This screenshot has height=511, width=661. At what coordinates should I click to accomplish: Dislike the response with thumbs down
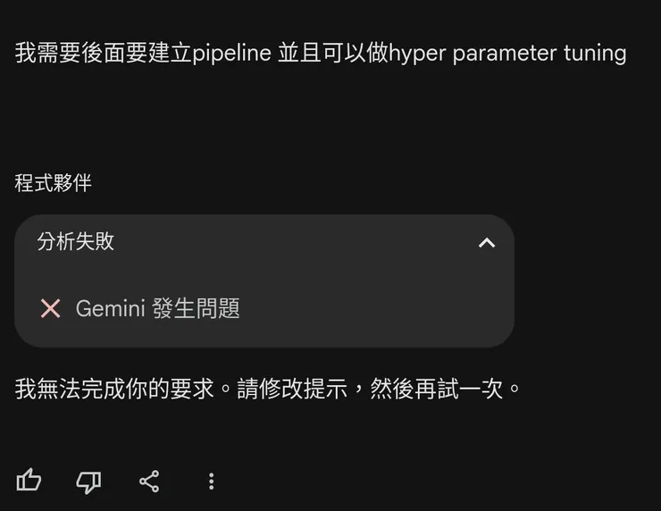pyautogui.click(x=88, y=482)
